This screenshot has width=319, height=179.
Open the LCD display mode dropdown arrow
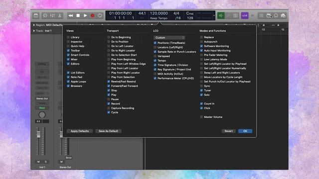(x=214, y=15)
